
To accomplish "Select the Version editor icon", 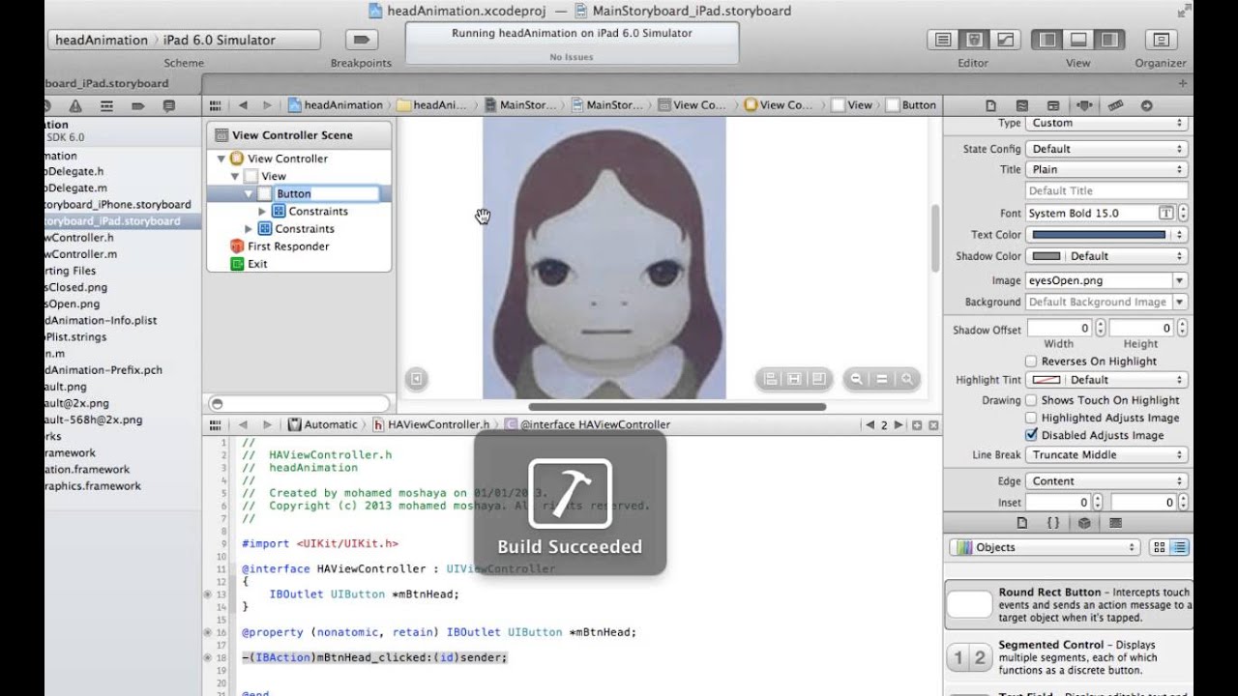I will (1005, 40).
